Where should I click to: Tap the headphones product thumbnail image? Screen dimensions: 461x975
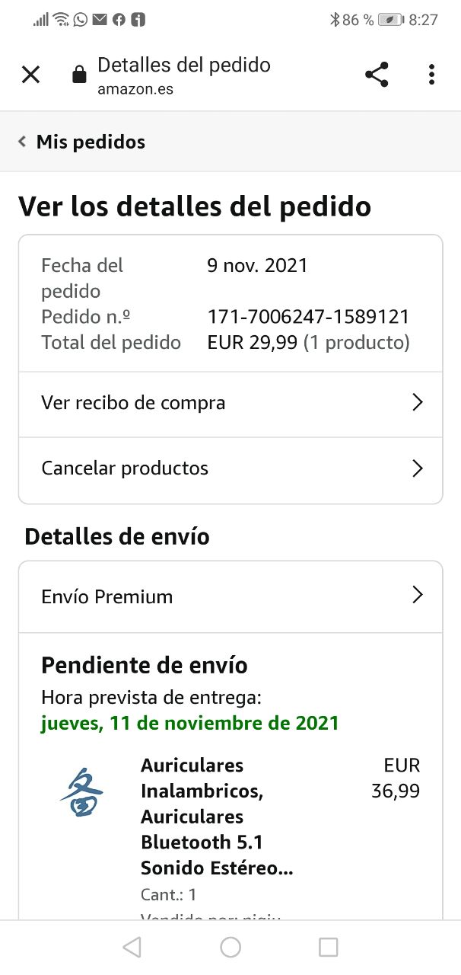[x=81, y=792]
